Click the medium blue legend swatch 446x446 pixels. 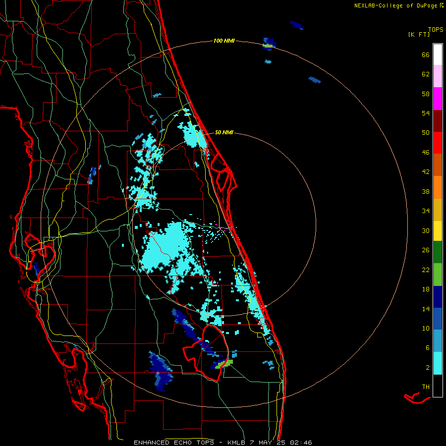pyautogui.click(x=438, y=319)
